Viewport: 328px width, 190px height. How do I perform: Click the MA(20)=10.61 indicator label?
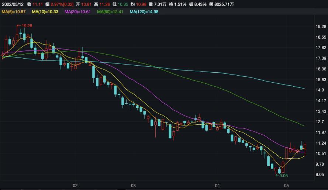[x=78, y=12]
